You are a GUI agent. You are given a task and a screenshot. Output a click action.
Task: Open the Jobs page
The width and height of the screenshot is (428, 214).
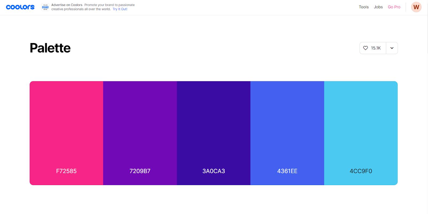pos(378,7)
